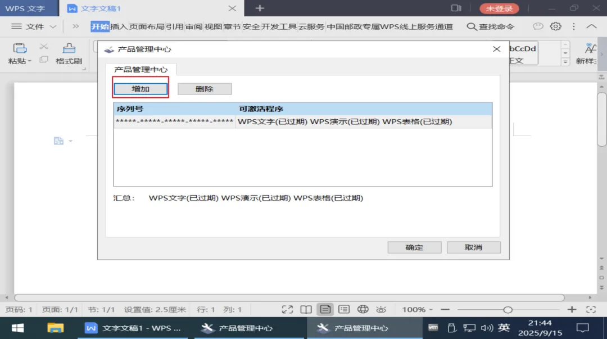The height and width of the screenshot is (339, 607).
Task: Open the 页面布局 ribbon tab
Action: pyautogui.click(x=147, y=26)
